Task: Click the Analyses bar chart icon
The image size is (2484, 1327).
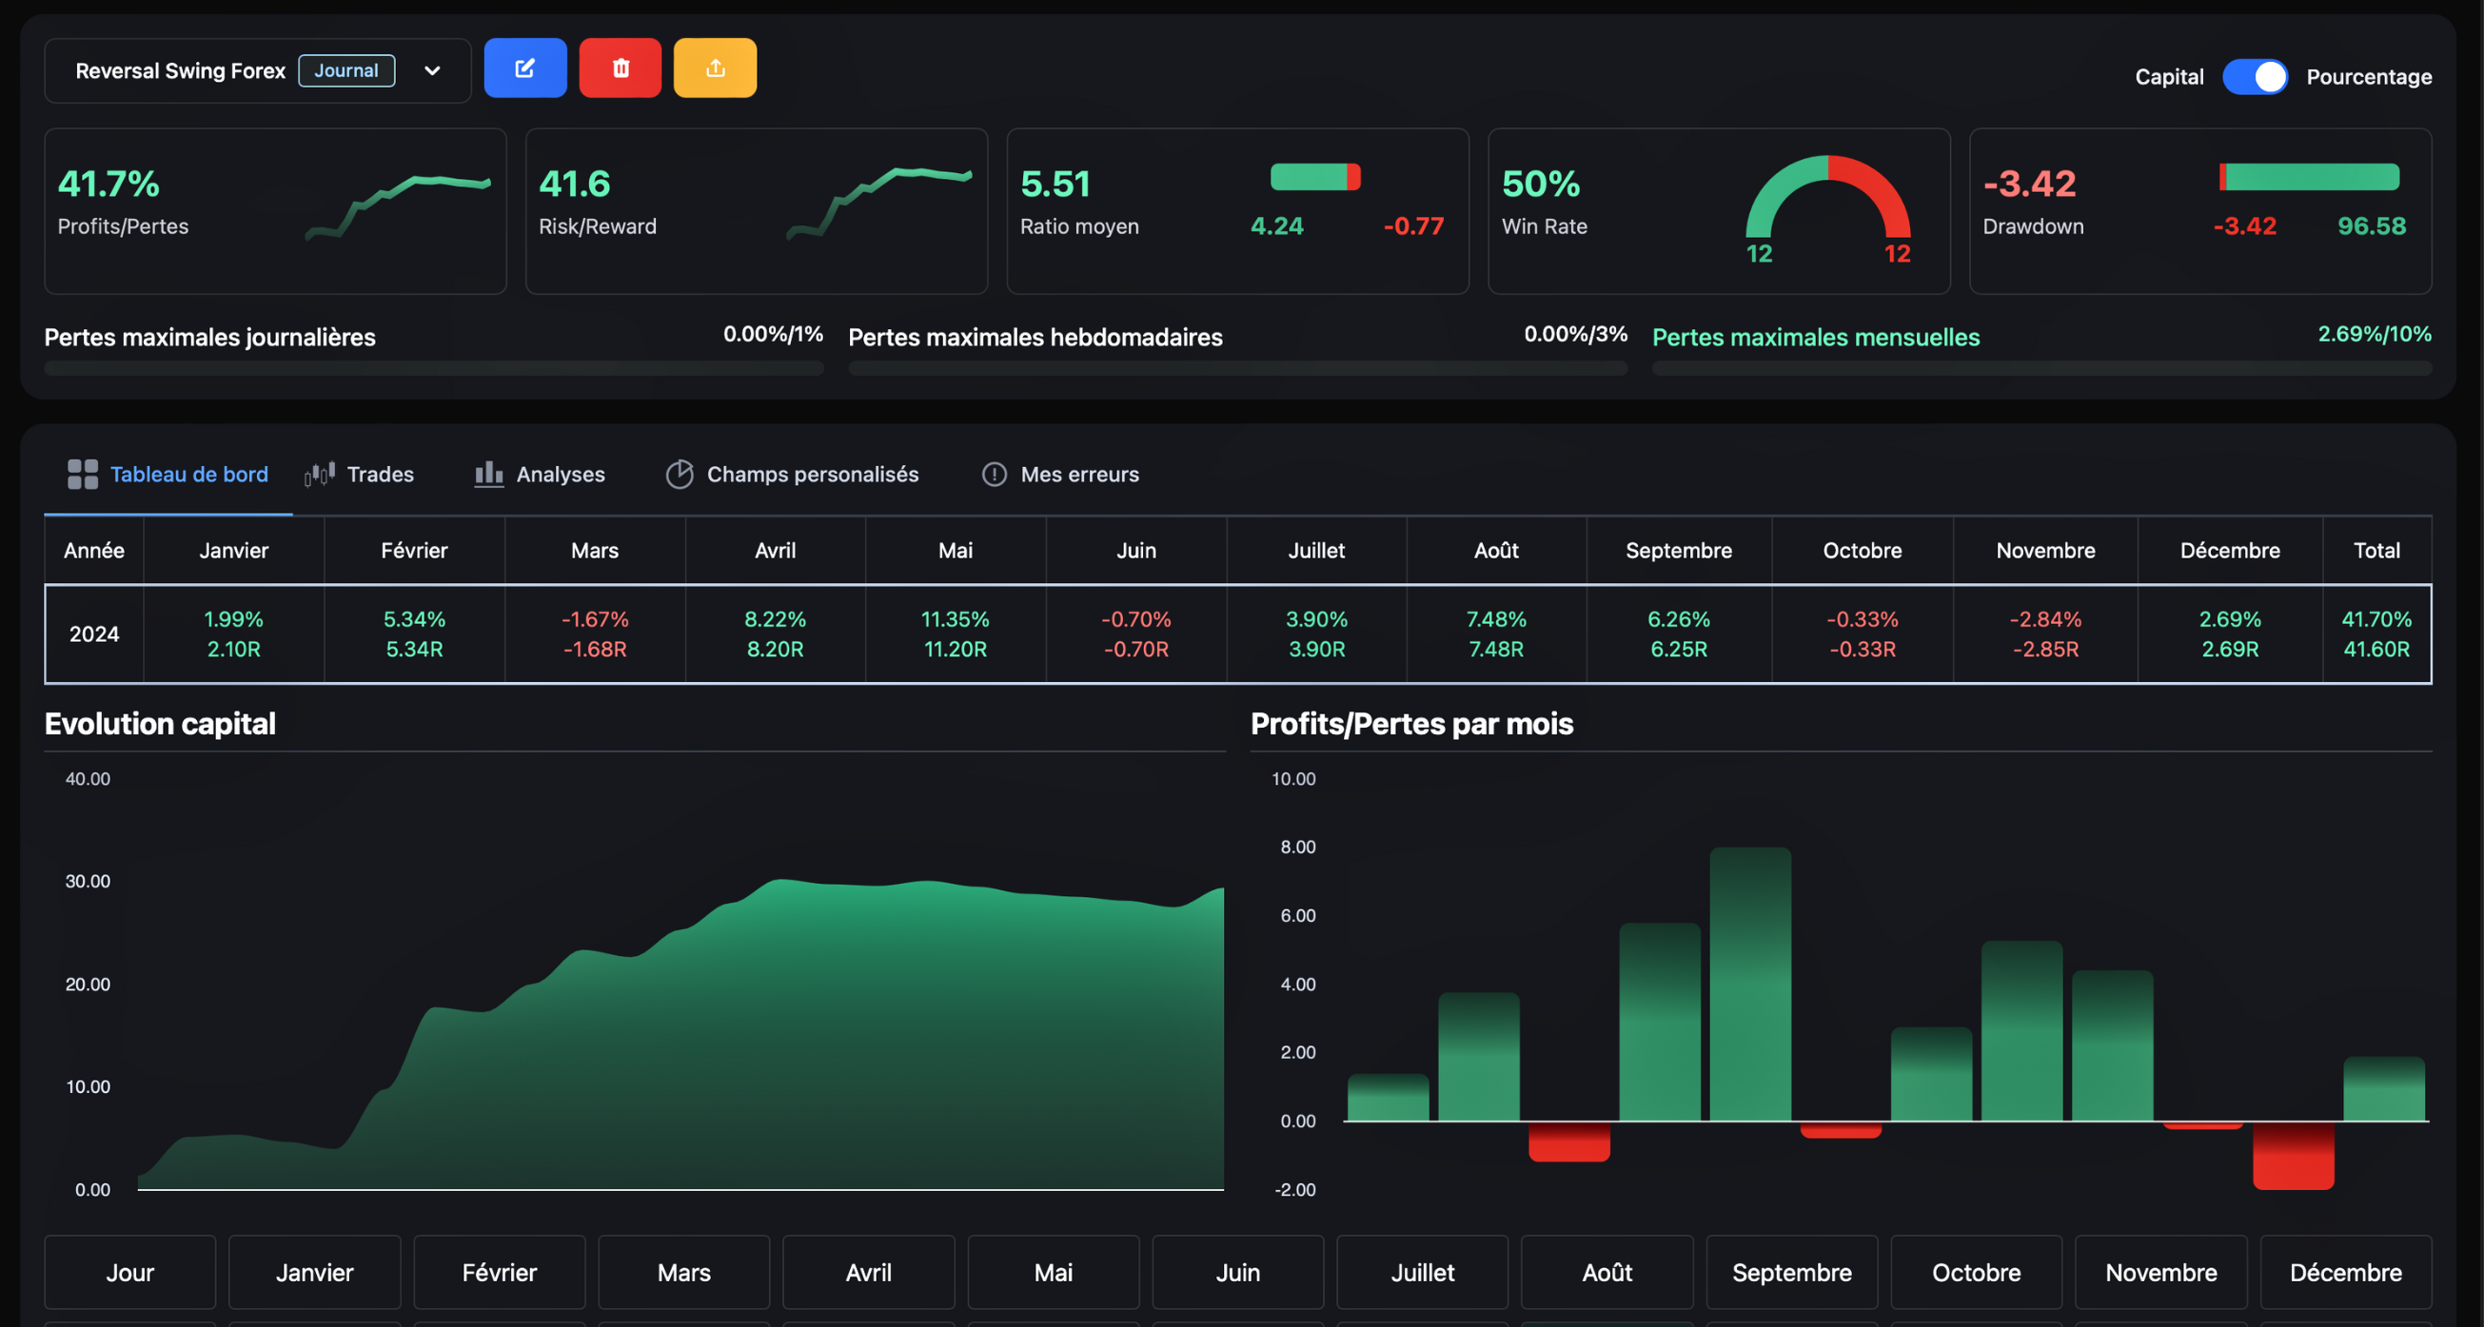Action: pyautogui.click(x=489, y=474)
